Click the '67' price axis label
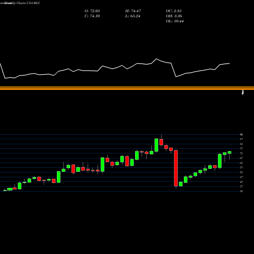Screen dimensions: 254x254 (x=241, y=158)
